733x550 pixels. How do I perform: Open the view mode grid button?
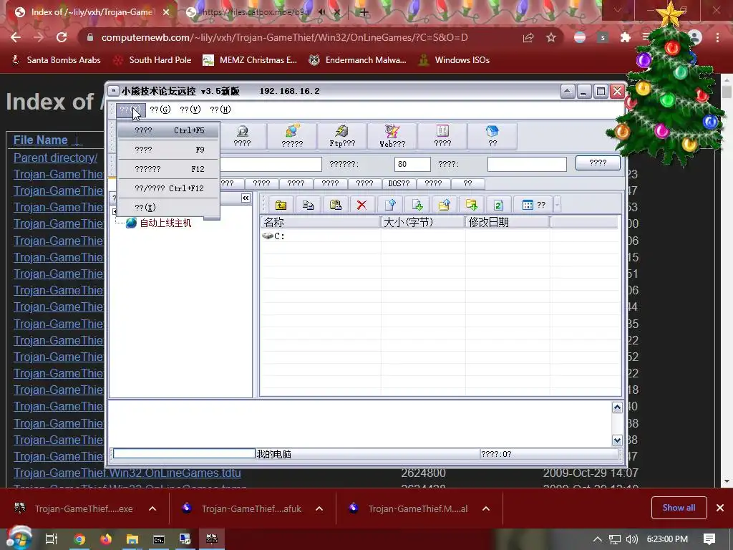coord(533,205)
